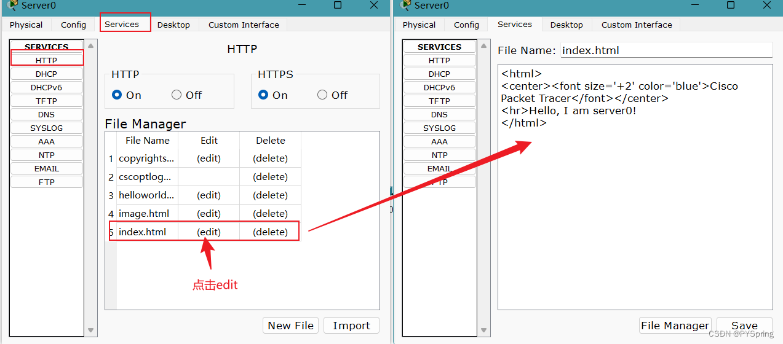Turn HTTP service Off
This screenshot has width=783, height=344.
click(177, 95)
